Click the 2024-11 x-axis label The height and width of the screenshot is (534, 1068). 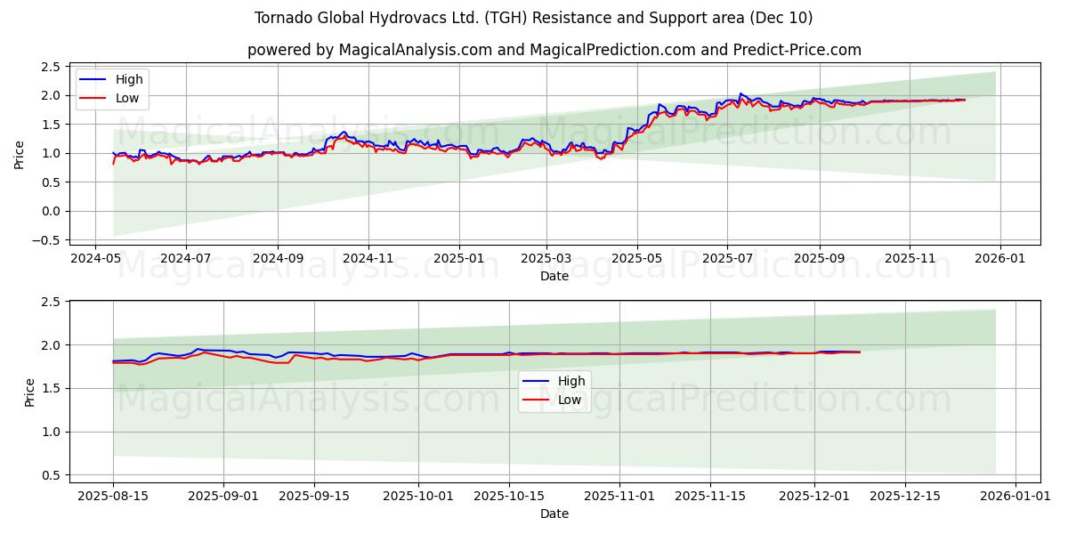pos(368,258)
